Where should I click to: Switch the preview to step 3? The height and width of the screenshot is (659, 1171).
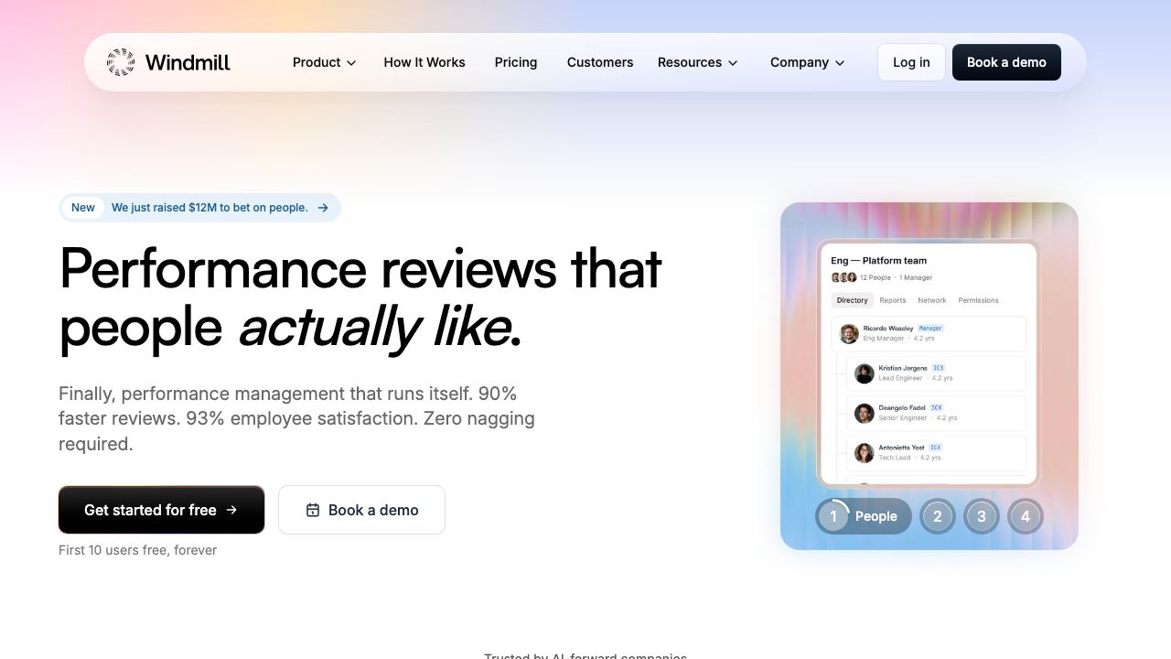982,516
